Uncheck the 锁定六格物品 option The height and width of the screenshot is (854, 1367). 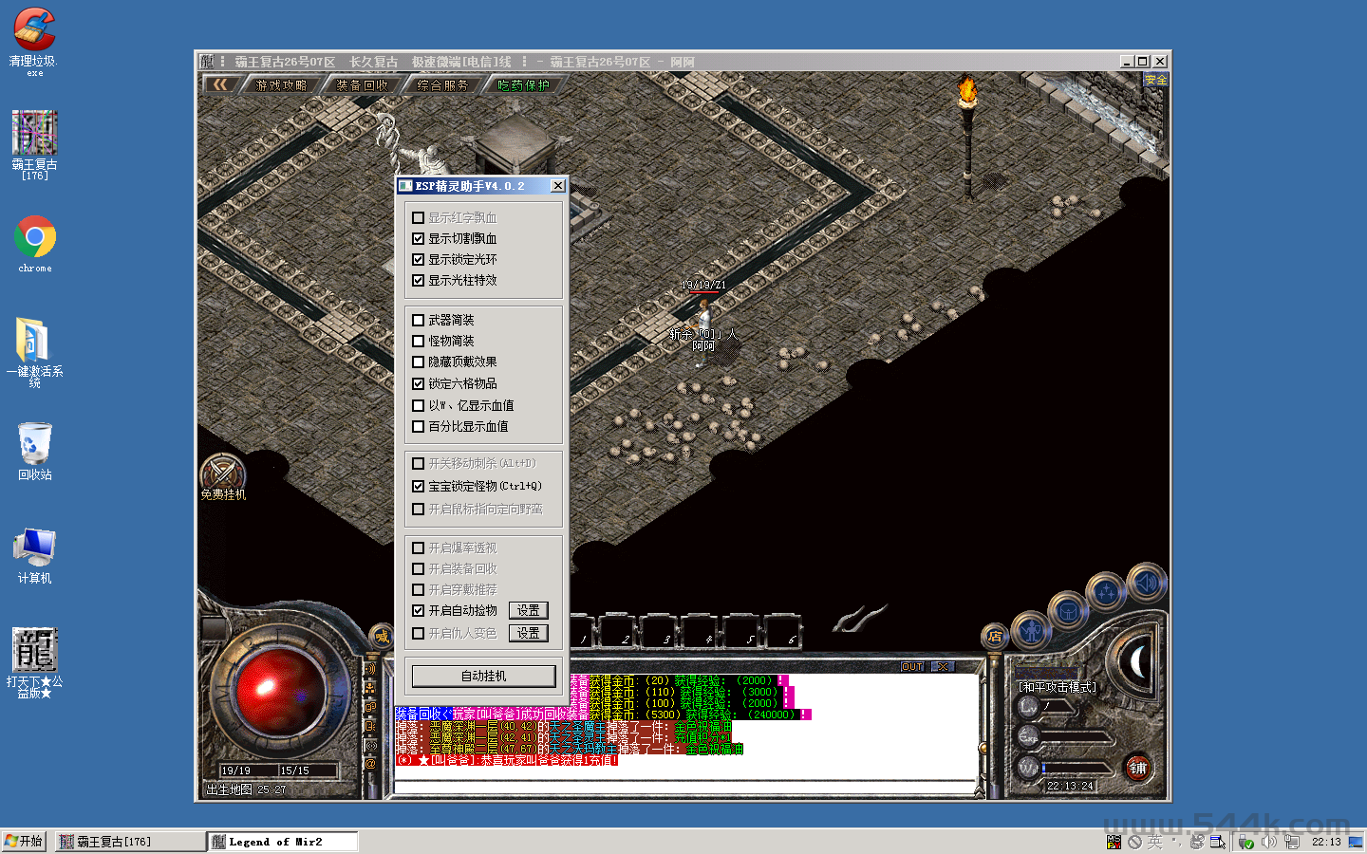point(418,383)
